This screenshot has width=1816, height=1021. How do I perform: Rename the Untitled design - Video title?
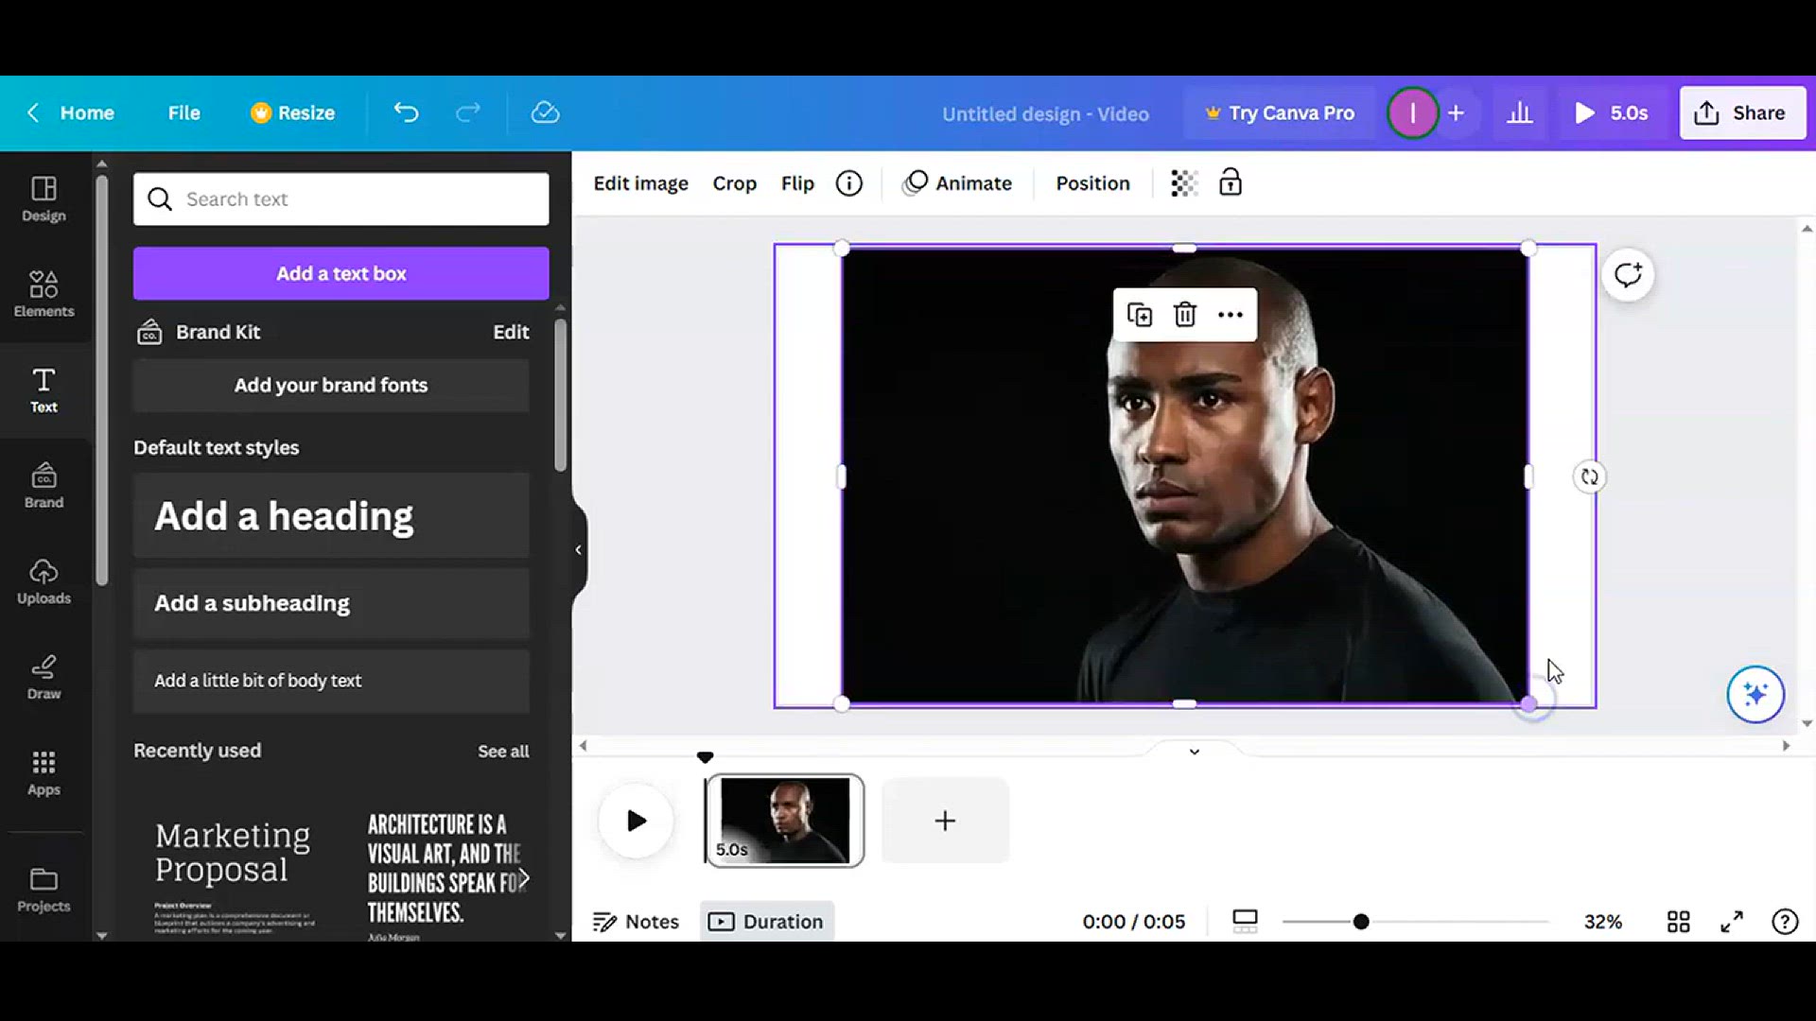pos(1045,113)
